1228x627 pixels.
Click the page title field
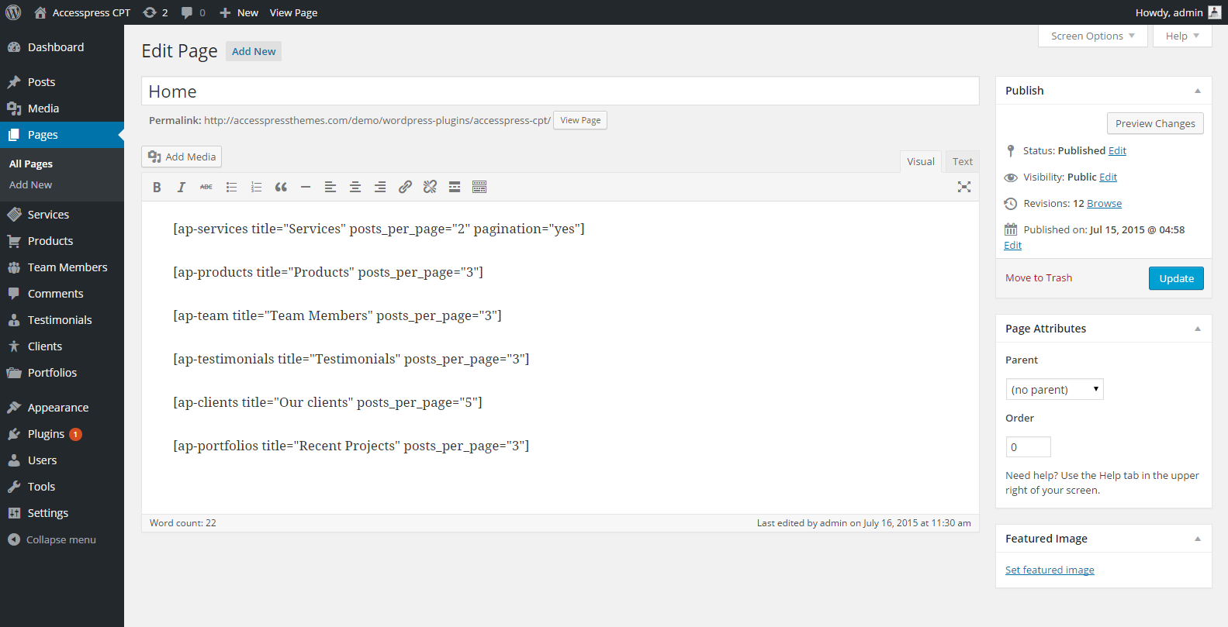click(x=560, y=91)
